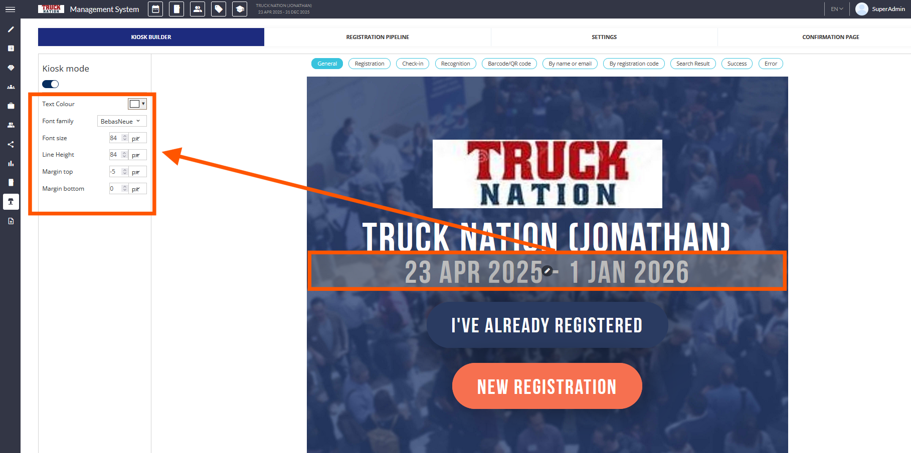Expand the EN language selector
911x453 pixels.
[837, 9]
